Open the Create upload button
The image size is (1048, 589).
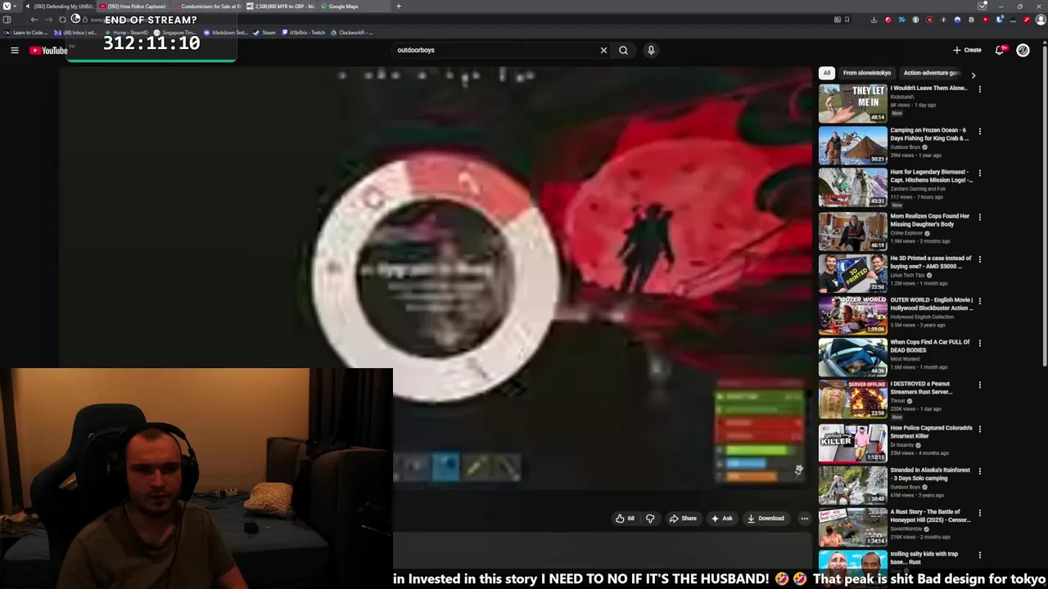point(967,50)
